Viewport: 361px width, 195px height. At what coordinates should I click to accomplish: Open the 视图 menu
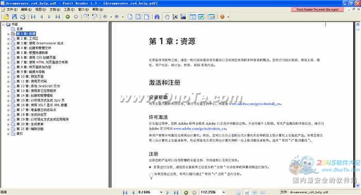point(41,9)
